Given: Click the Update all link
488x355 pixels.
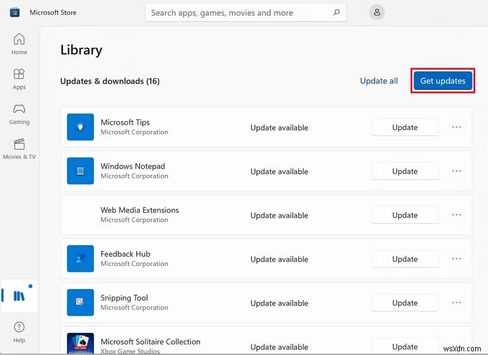Looking at the screenshot, I should pos(378,80).
